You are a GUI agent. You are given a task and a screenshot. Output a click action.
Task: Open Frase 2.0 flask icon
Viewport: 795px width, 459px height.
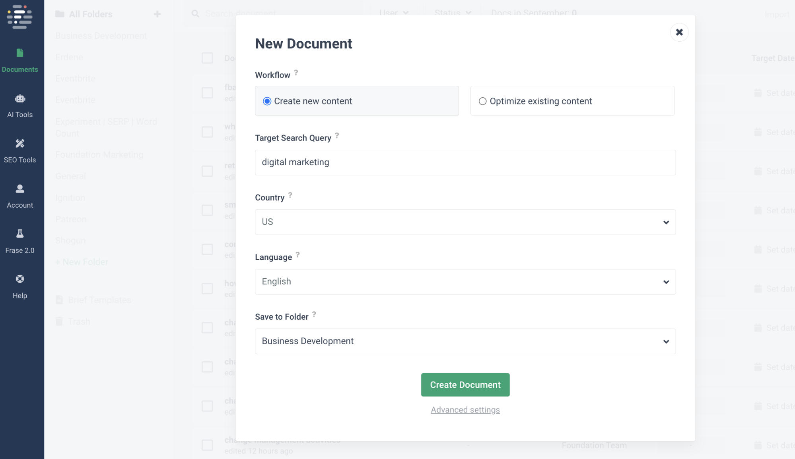pos(20,233)
